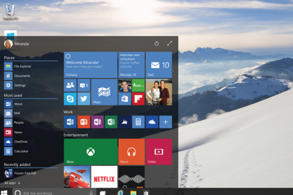This screenshot has width=293, height=195.
Task: Open the Photos tile
Action: (159, 92)
